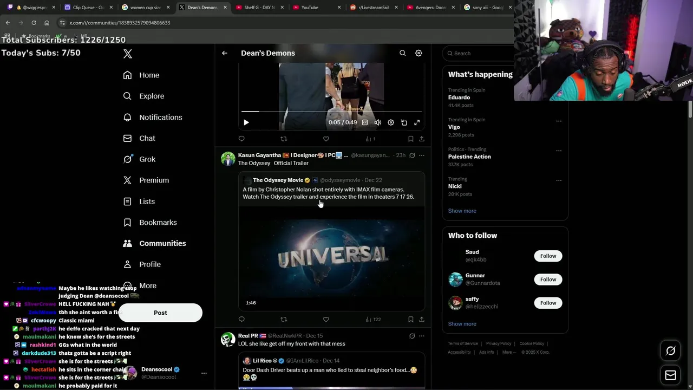The image size is (693, 390).
Task: Open Dean's Demons community settings gear
Action: tap(419, 53)
